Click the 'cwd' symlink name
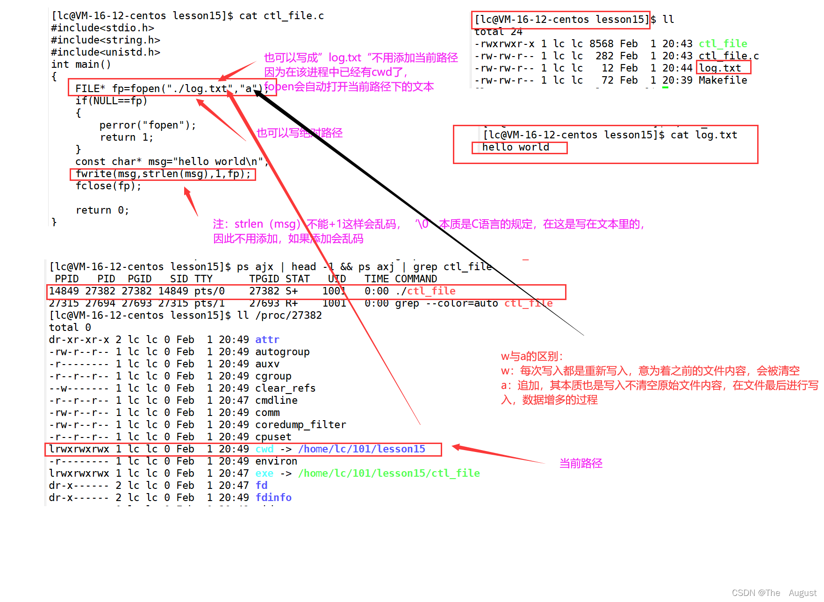The image size is (824, 602). tap(265, 449)
